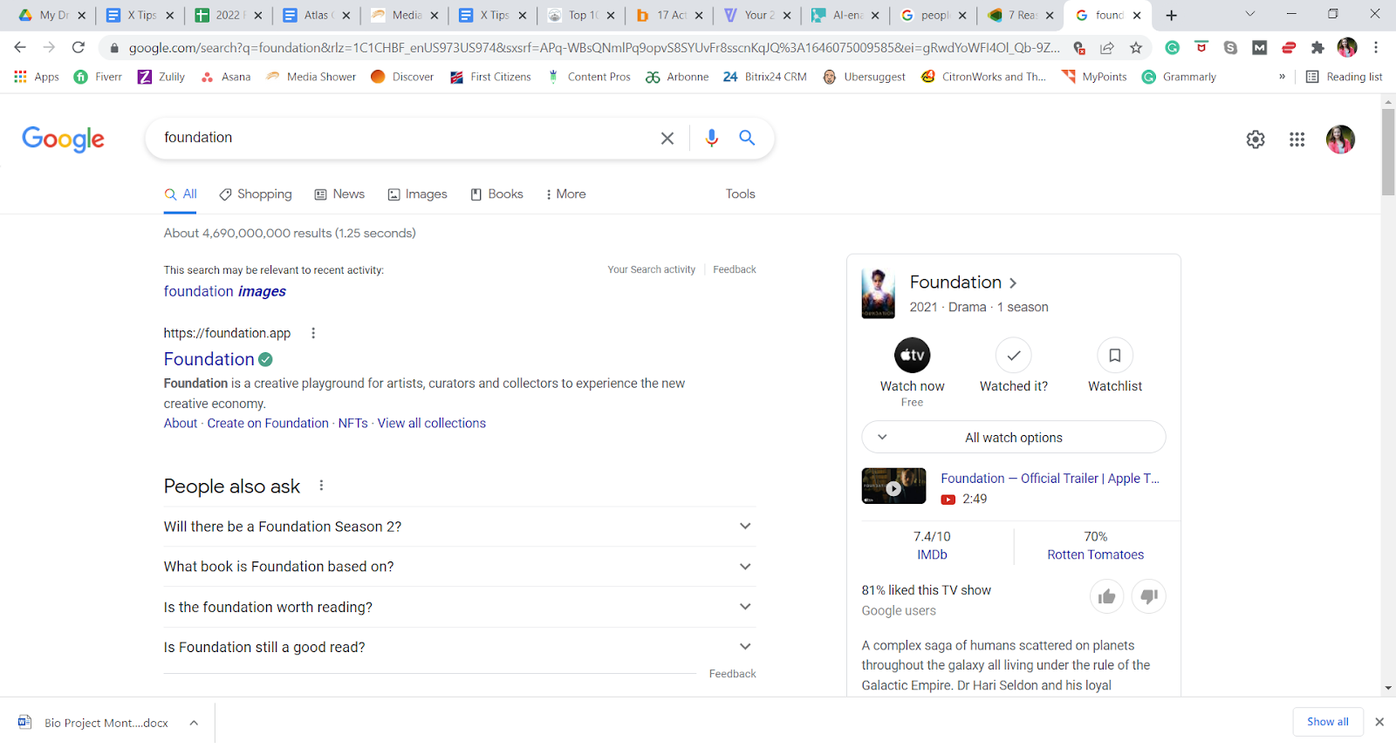Open the Google account profile picture

[1340, 139]
